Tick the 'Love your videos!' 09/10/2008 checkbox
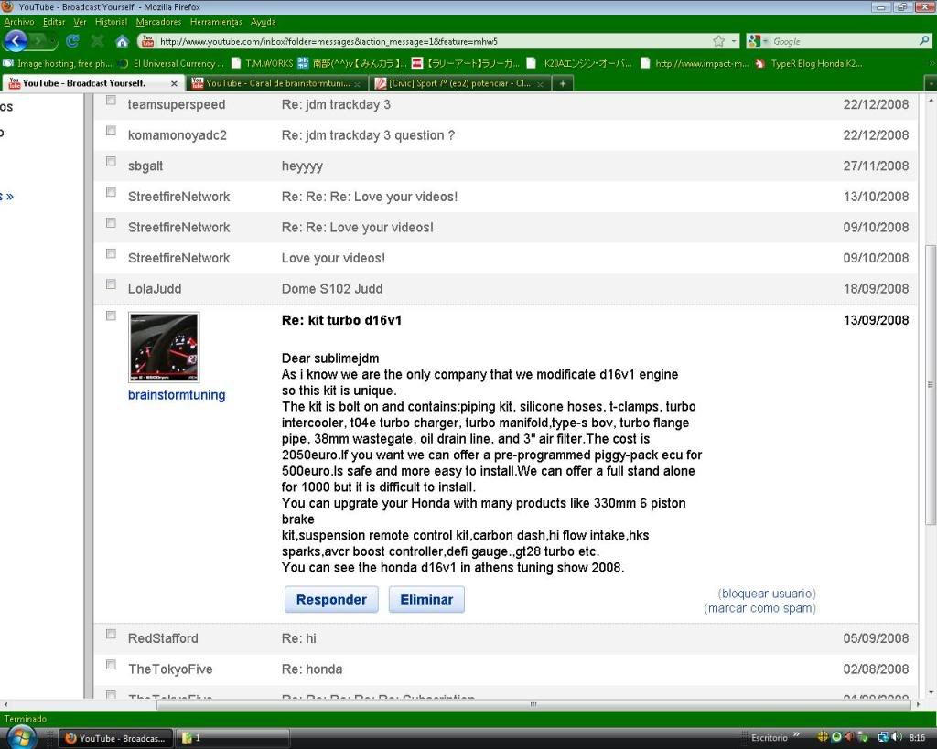The height and width of the screenshot is (749, 937). click(x=111, y=253)
